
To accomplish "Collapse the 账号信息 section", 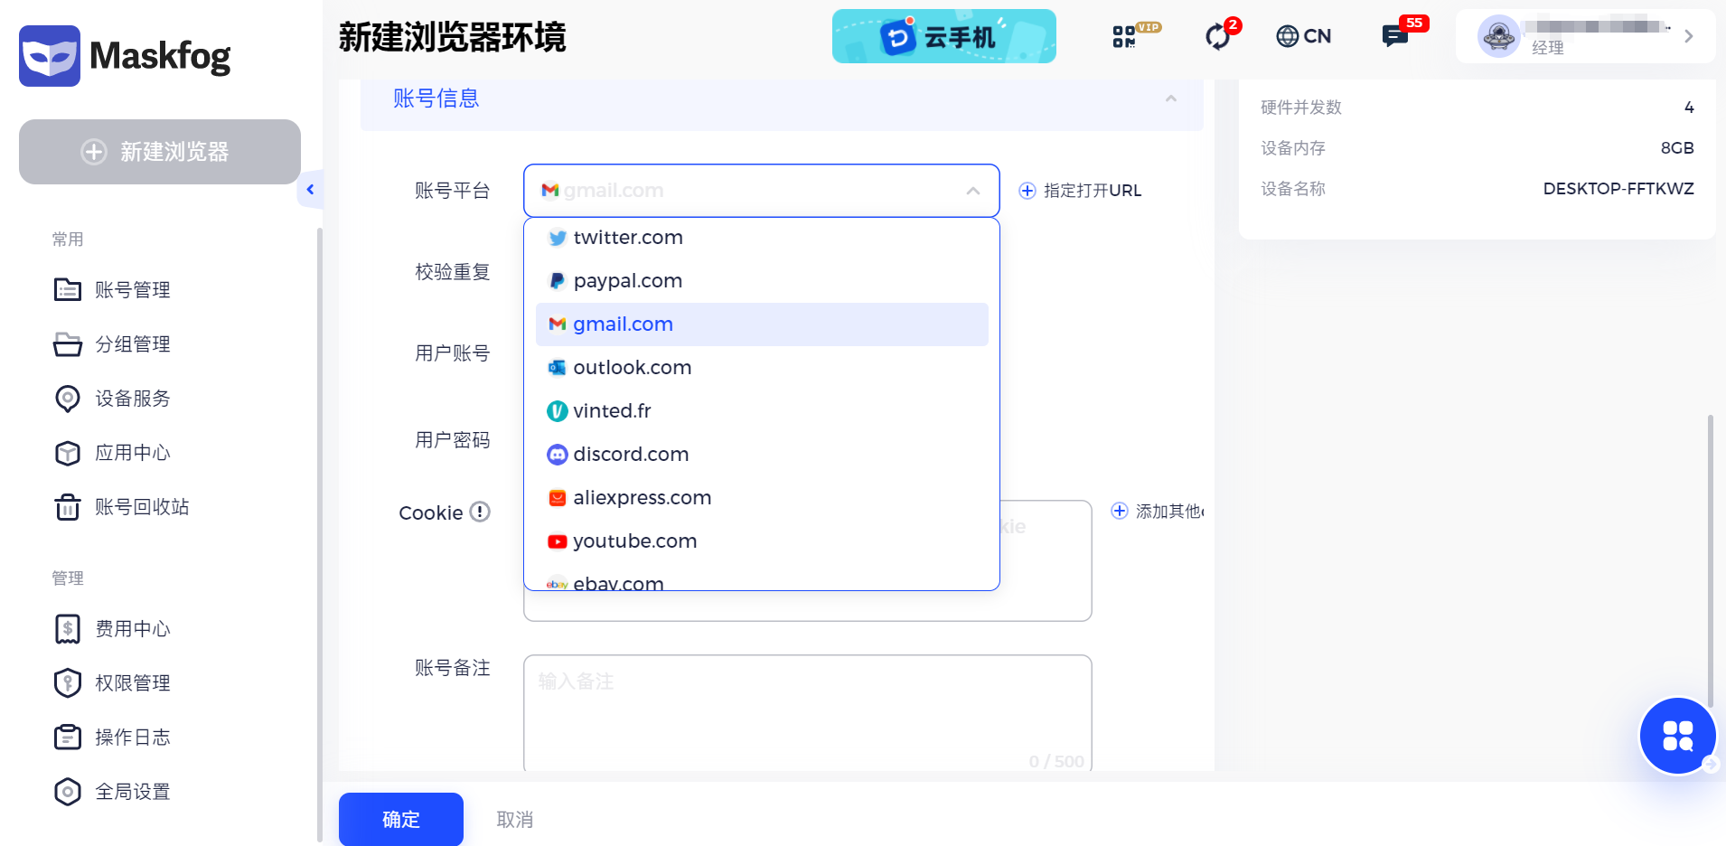I will tap(1171, 99).
